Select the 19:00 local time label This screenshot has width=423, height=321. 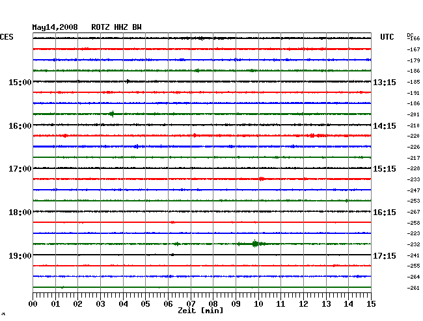click(x=20, y=256)
